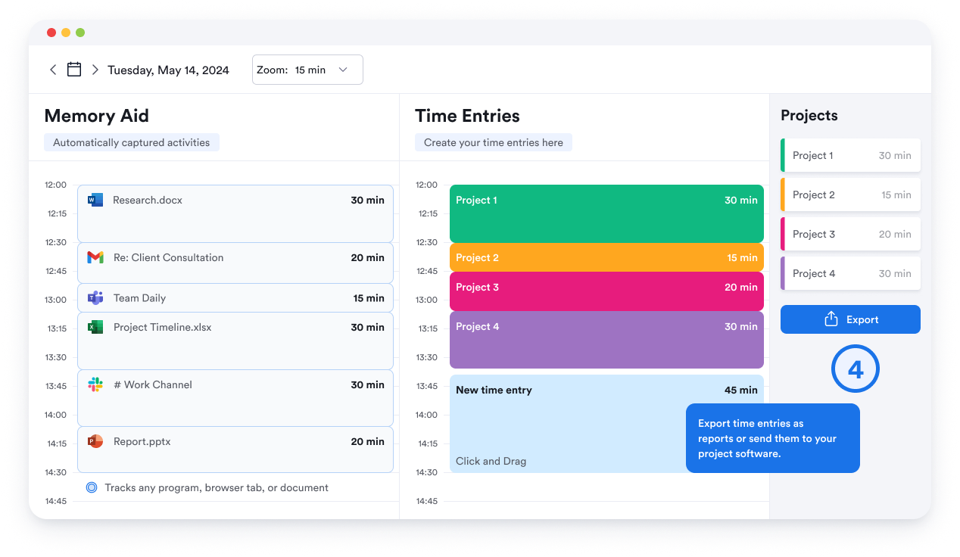Click the Teams icon for Team Daily
Viewport: 960px width, 557px height.
point(95,297)
